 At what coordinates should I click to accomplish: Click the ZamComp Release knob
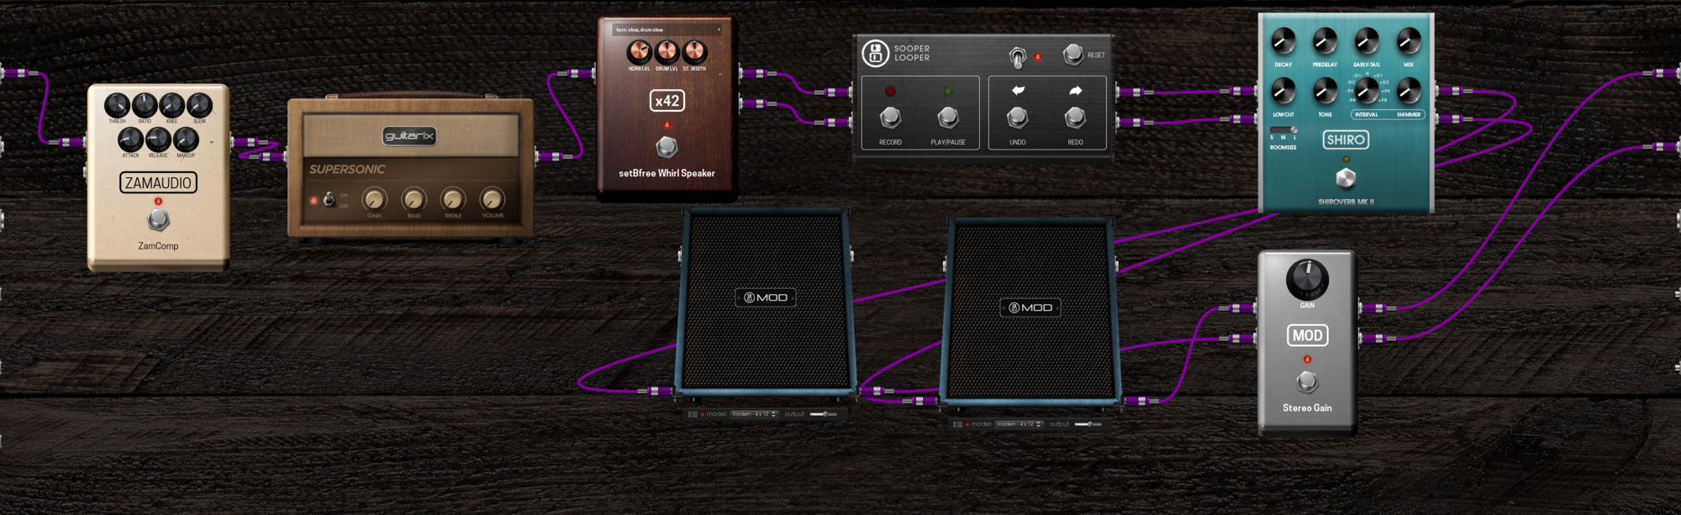[158, 139]
